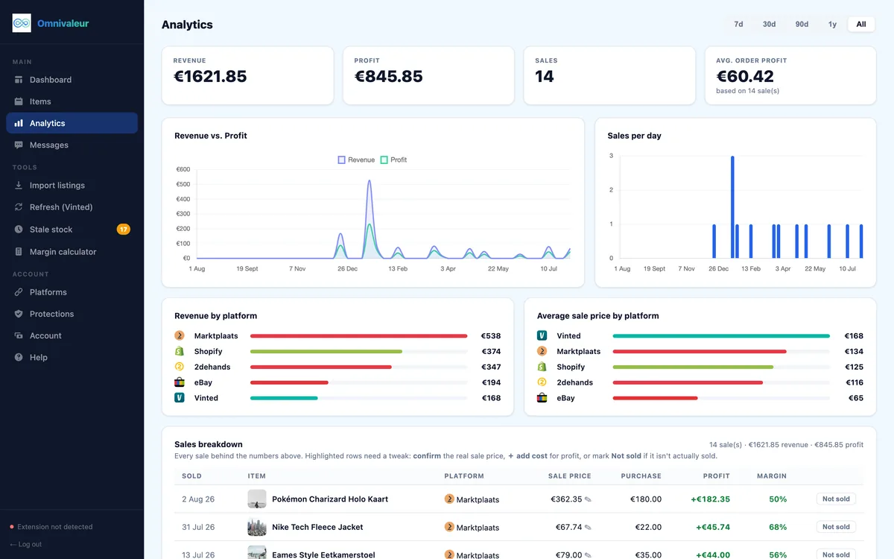Open Messages from the sidebar
Viewport: 894px width, 559px height.
[x=72, y=145]
